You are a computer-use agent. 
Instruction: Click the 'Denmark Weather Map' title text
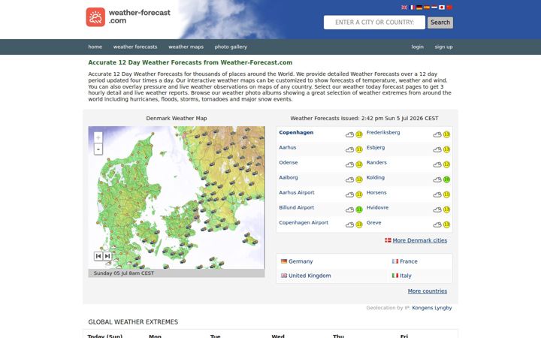[x=177, y=119]
